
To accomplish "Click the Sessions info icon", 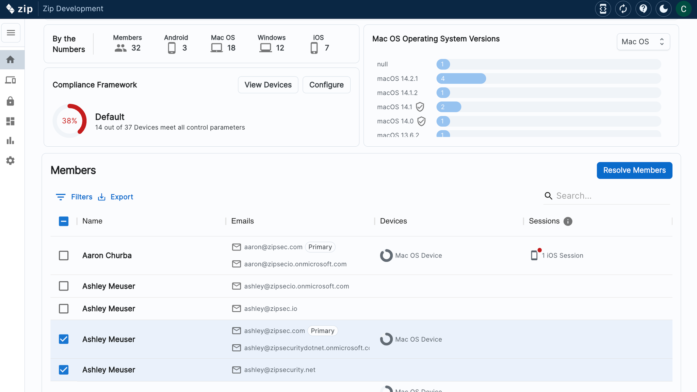I will pyautogui.click(x=568, y=221).
